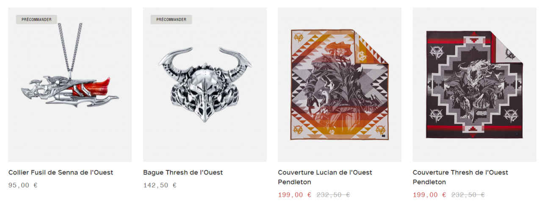This screenshot has height=203, width=542.
Task: Click the red 199,00 € price under the Lucian blanket
Action: point(295,195)
